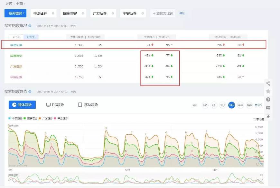The image size is (280, 188).
Task: Click the 广发证券 daily average value 3,530
Action: [x=79, y=66]
